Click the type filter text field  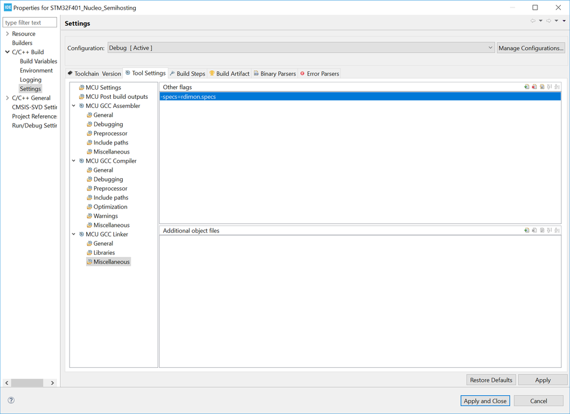pyautogui.click(x=30, y=23)
